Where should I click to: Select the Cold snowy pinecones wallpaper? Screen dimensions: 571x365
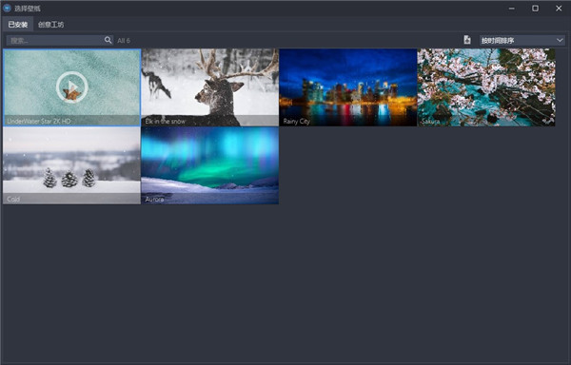71,165
